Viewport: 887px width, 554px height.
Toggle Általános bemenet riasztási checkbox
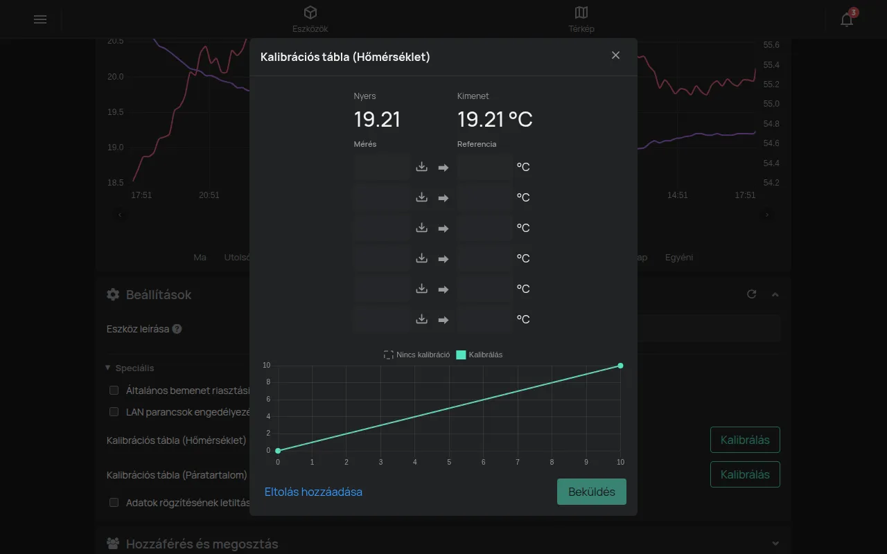114,391
